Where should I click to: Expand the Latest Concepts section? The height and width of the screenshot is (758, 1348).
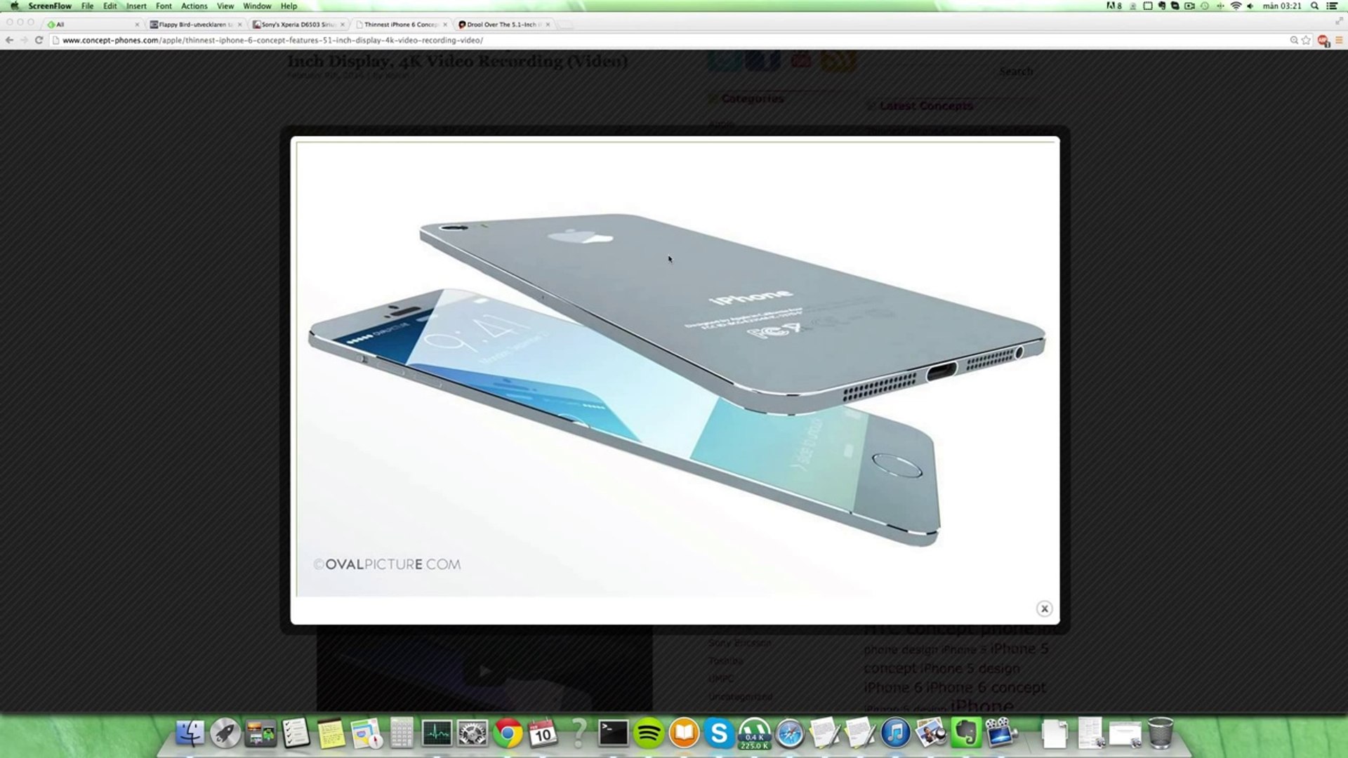(927, 105)
